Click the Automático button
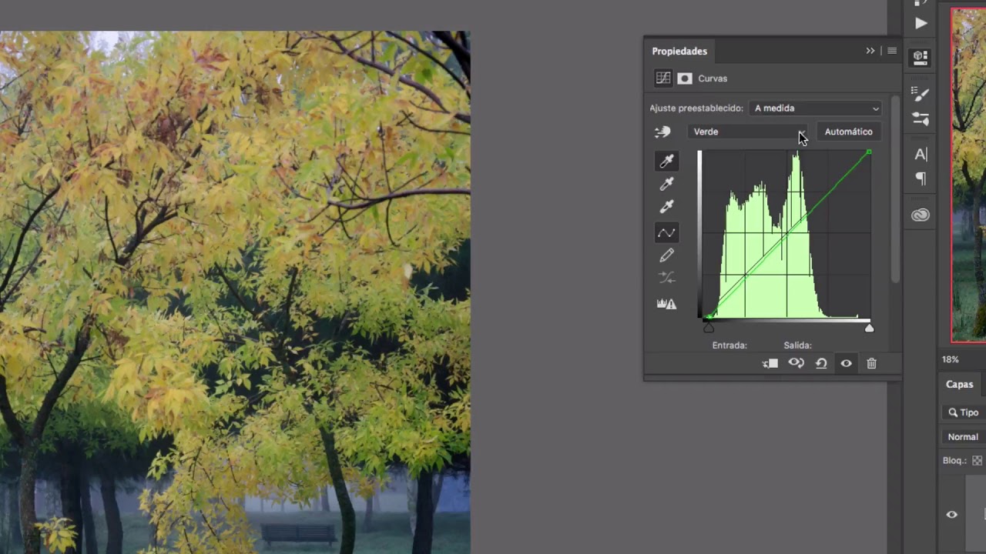 [x=849, y=132]
